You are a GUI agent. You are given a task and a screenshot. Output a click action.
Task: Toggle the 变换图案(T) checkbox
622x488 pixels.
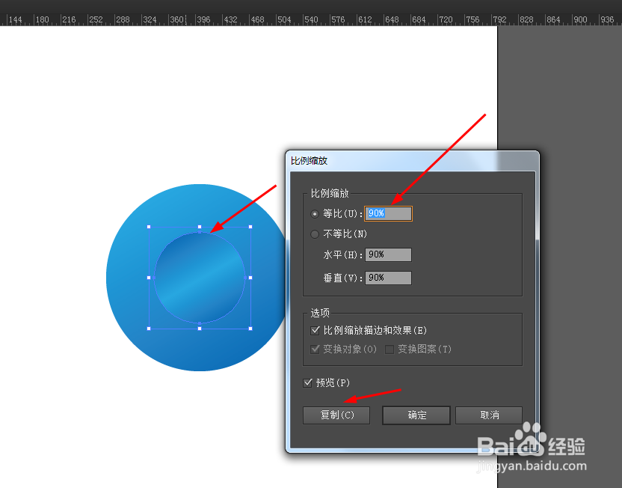[x=389, y=349]
